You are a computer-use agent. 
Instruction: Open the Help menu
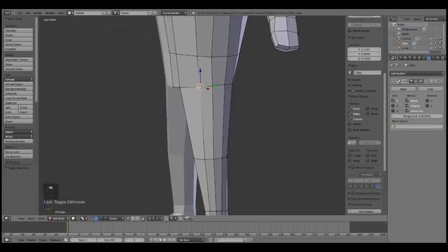61,13
